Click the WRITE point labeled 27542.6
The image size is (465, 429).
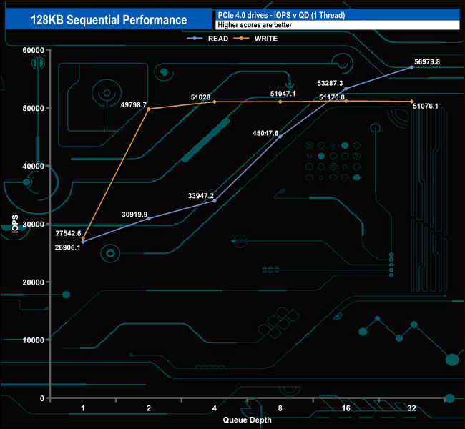pyautogui.click(x=83, y=238)
